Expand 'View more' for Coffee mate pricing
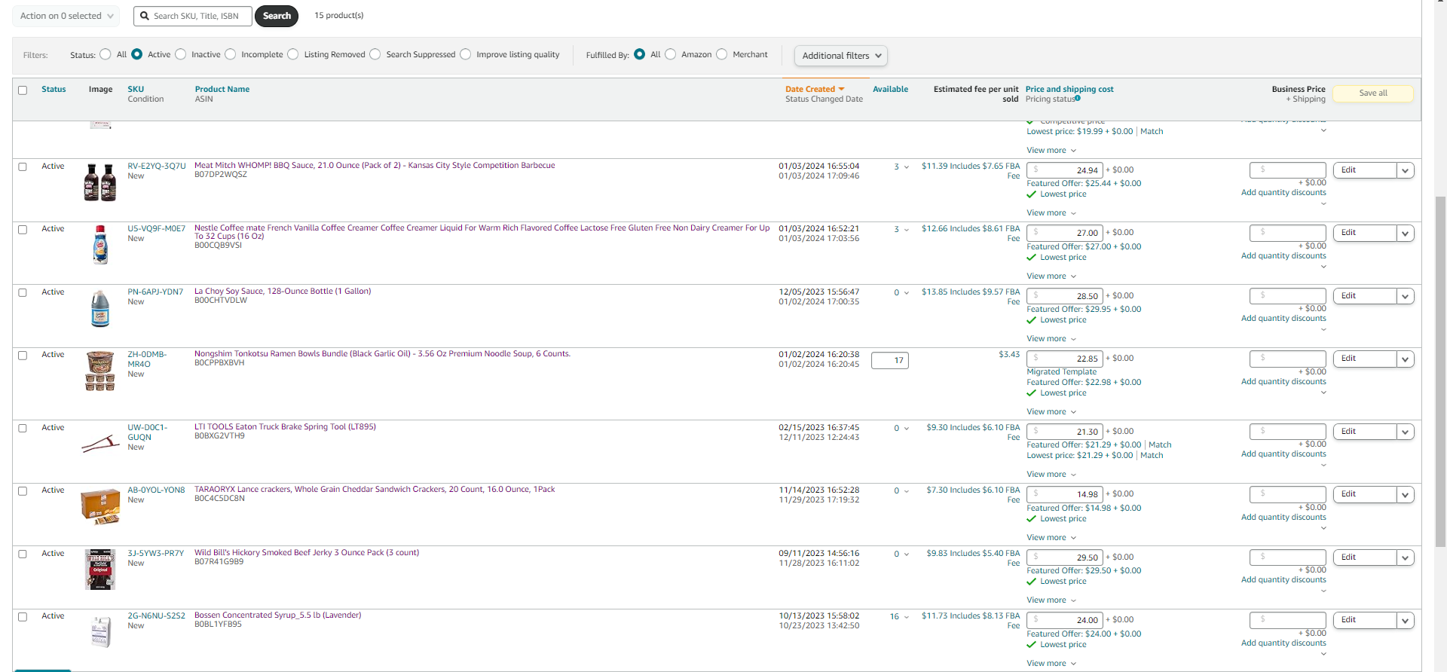1447x672 pixels. tap(1051, 276)
